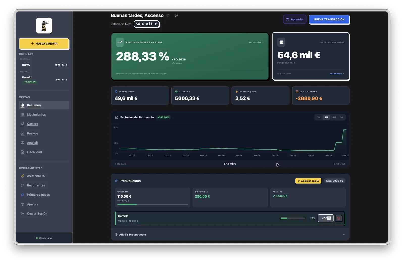This screenshot has height=263, width=404.
Task: Click the Cerrar Sesión exit icon
Action: [x=23, y=213]
